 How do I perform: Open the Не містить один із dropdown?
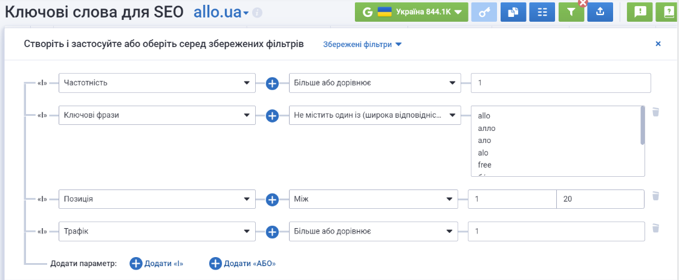(375, 115)
